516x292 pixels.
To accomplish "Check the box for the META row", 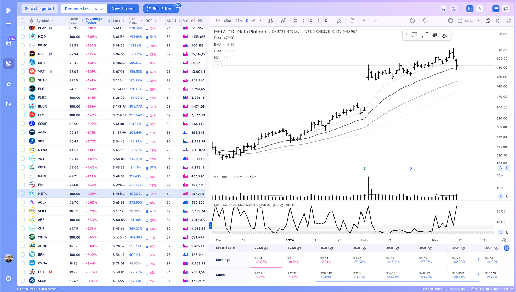I will click(23, 194).
